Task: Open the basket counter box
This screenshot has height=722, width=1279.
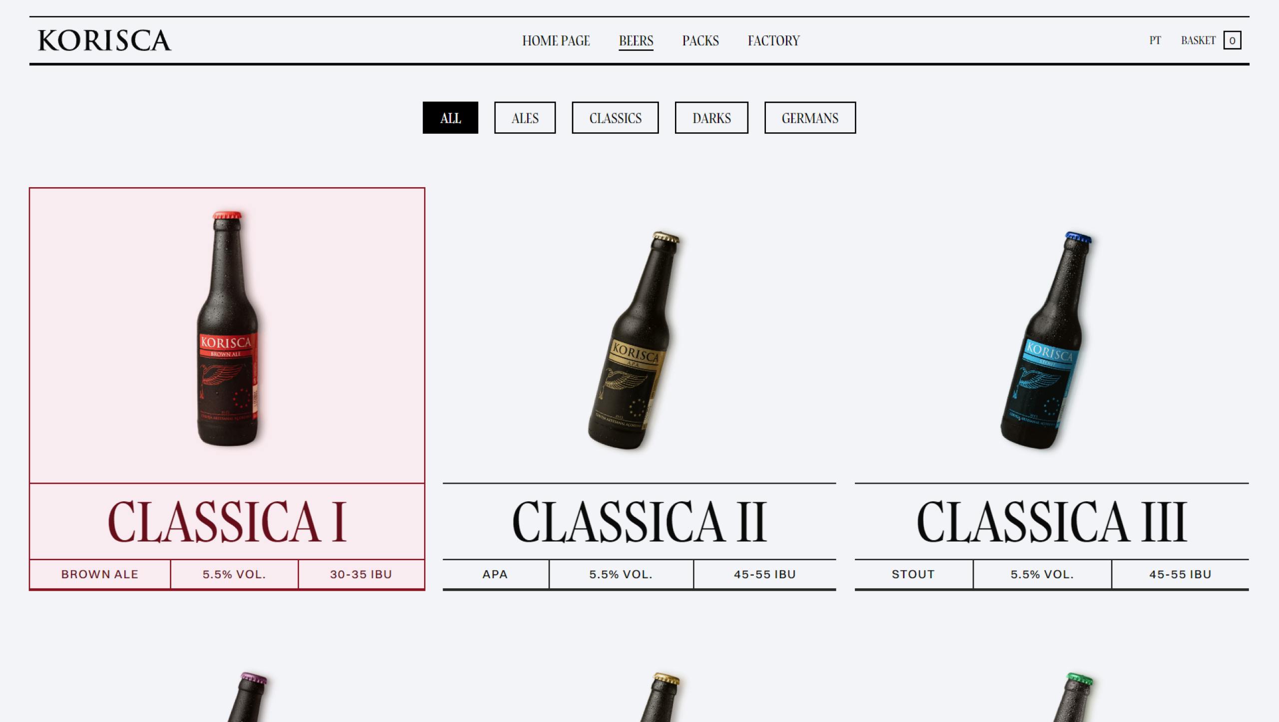Action: click(1232, 40)
